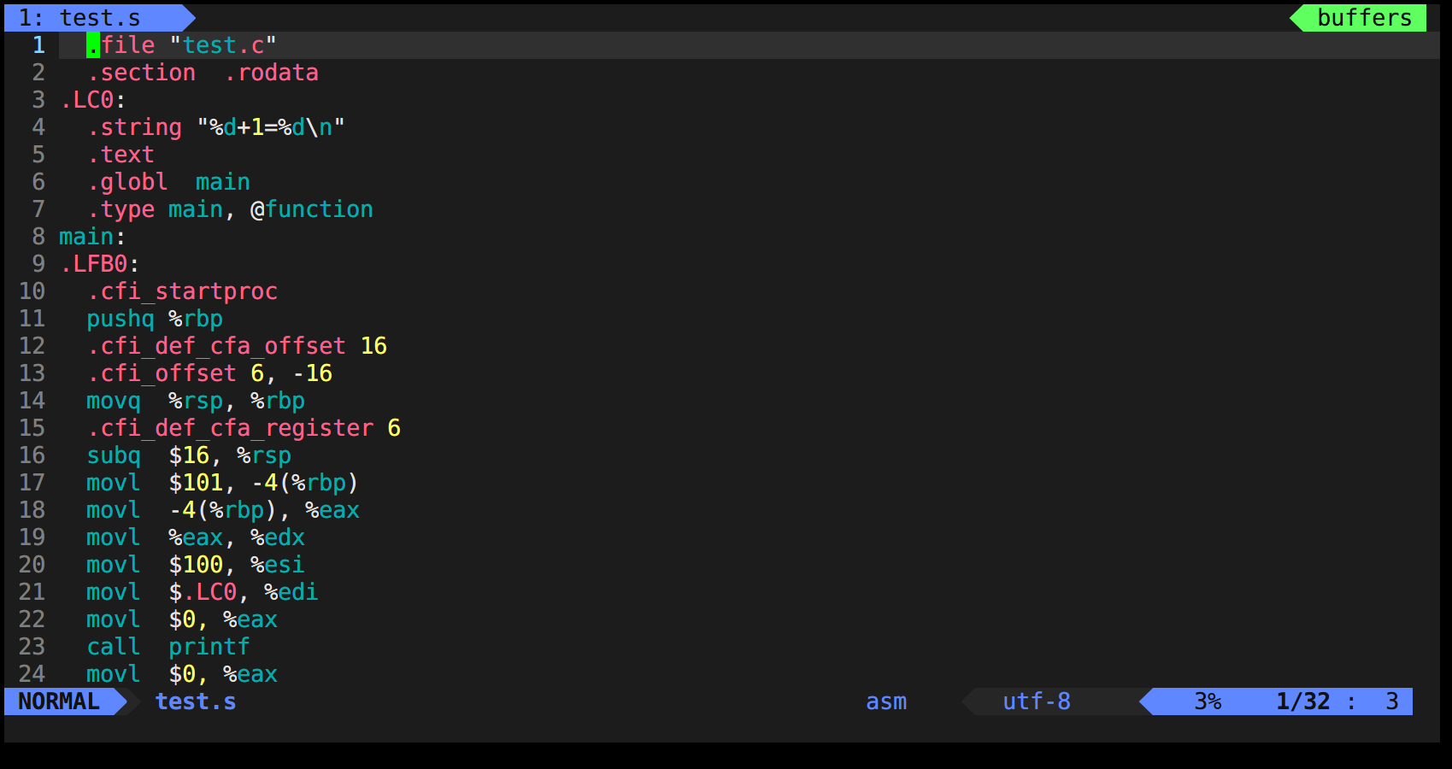Click the green cursor block on line 1
Image resolution: width=1452 pixels, height=769 pixels.
(x=93, y=45)
